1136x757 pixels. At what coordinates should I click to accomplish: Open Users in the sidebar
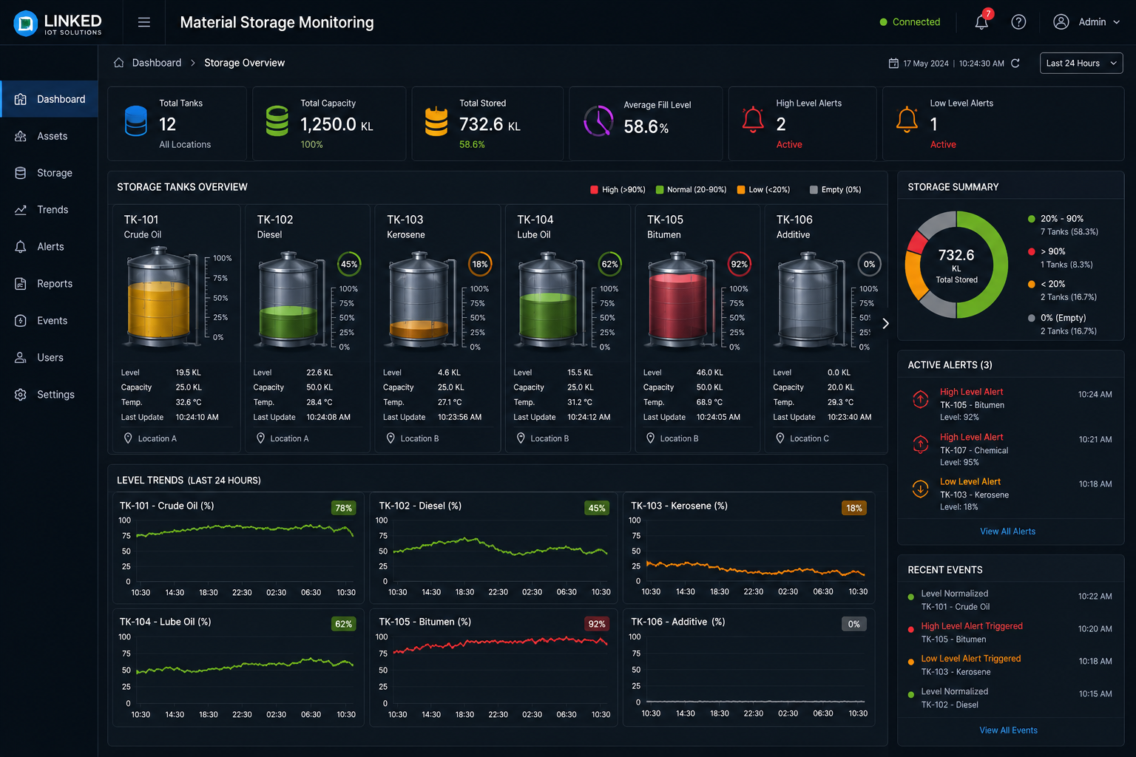(x=50, y=358)
